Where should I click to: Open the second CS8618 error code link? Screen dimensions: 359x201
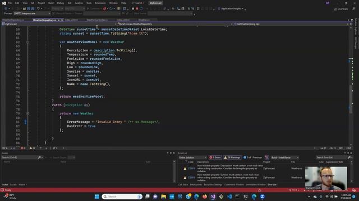click(192, 178)
